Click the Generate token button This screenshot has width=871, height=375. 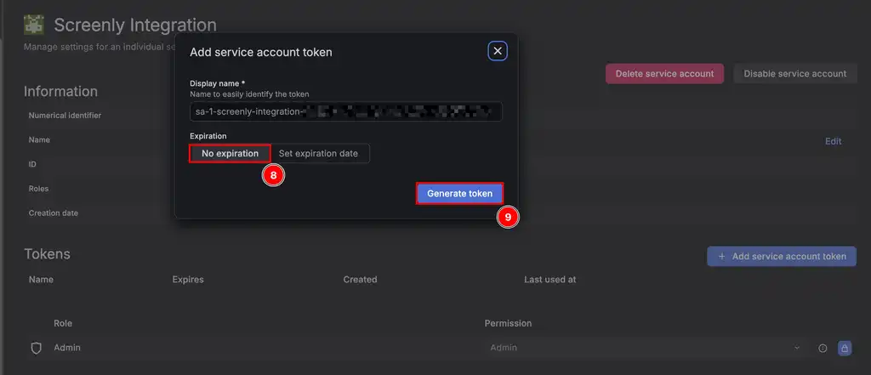[459, 193]
